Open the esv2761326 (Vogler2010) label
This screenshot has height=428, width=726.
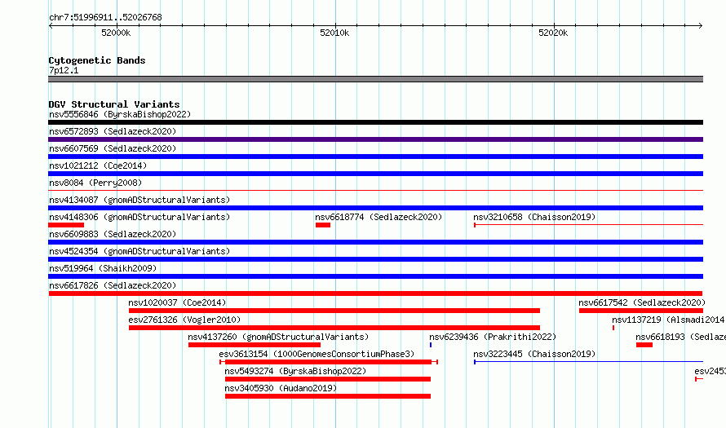[x=184, y=320]
